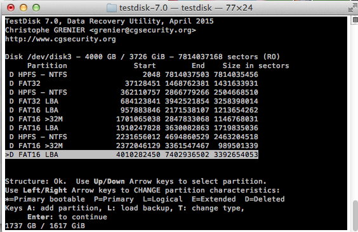
Task: Click the Size in sectors column header
Action: [256, 65]
